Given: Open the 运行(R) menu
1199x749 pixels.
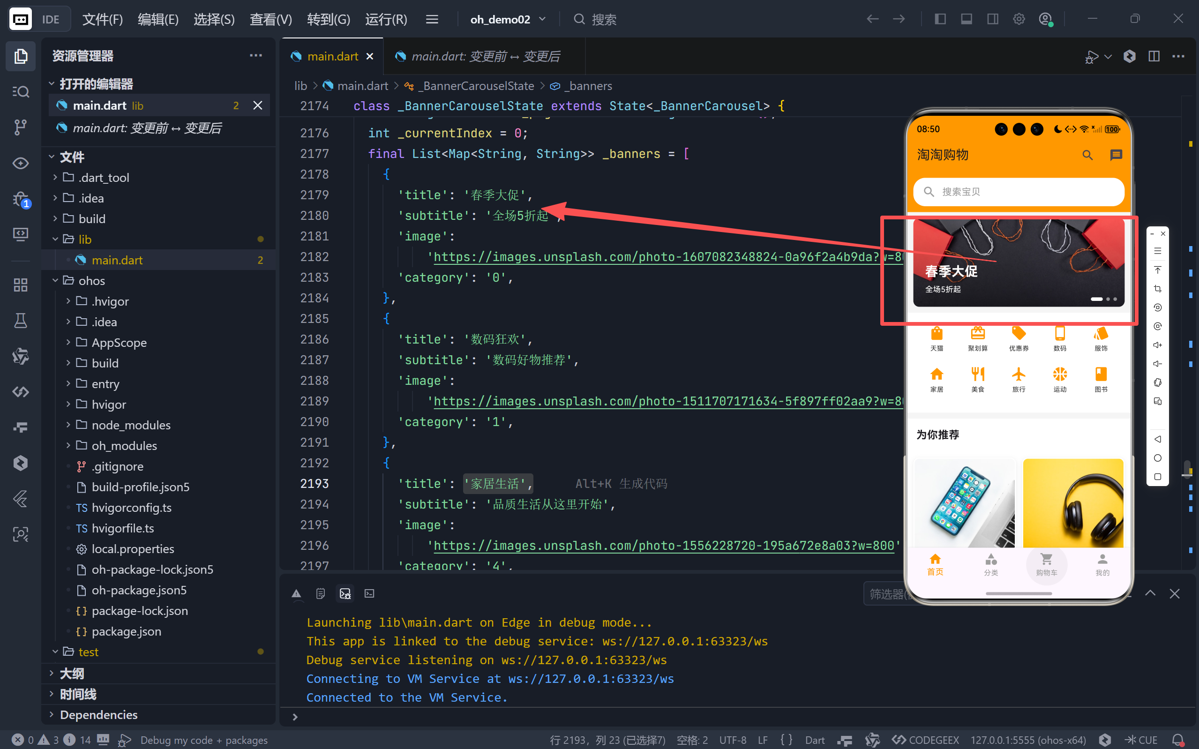Looking at the screenshot, I should click(386, 19).
